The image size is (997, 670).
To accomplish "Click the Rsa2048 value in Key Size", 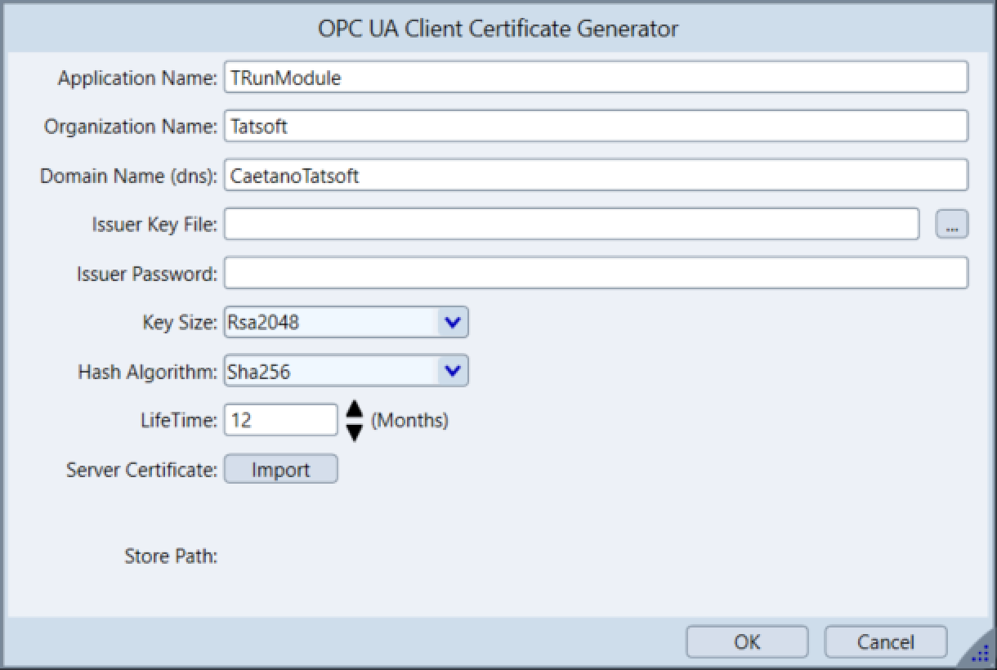I will [x=331, y=323].
